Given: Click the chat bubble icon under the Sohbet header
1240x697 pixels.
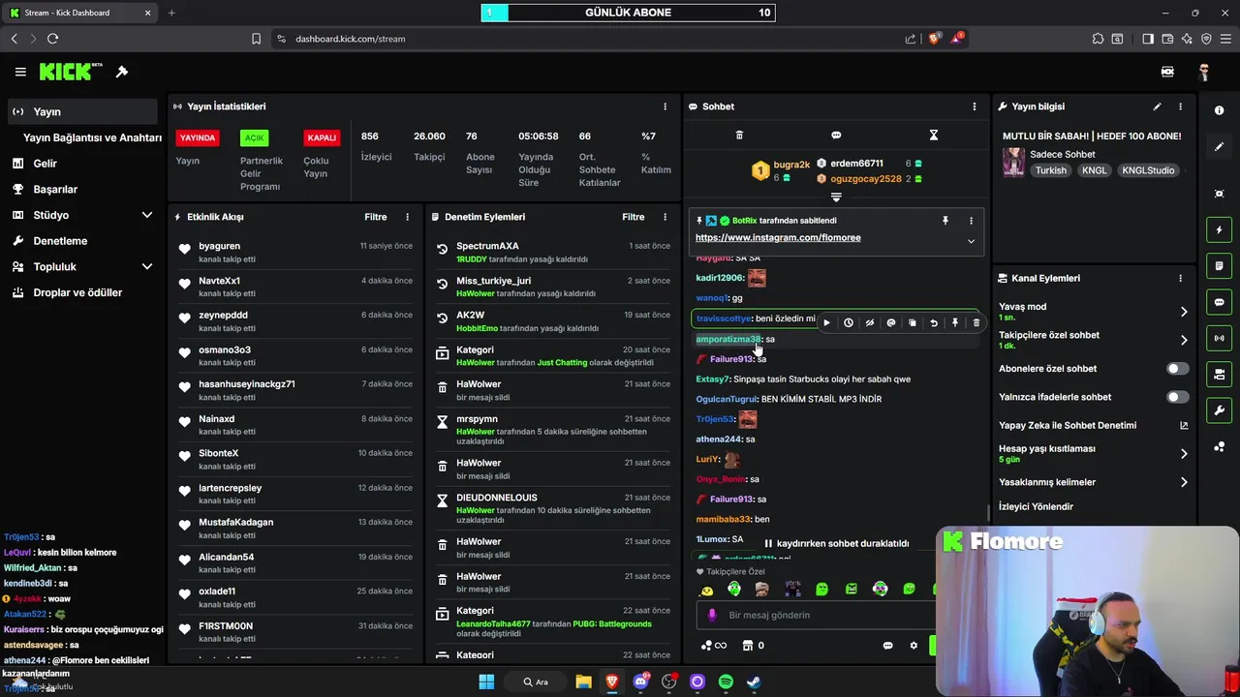Looking at the screenshot, I should coord(836,136).
